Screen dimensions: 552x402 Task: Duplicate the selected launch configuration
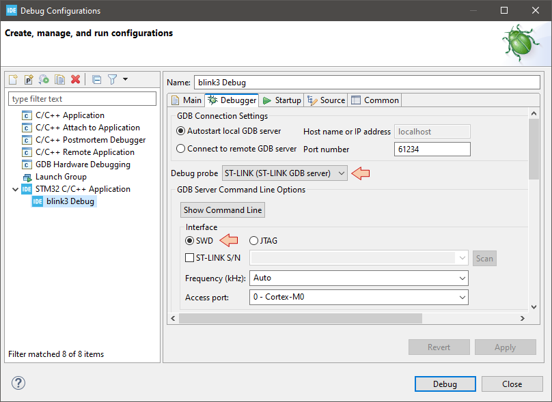(x=59, y=79)
